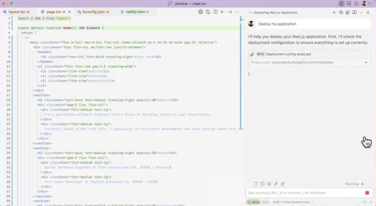Viewport: 376px width, 206px height.
Task: Open editor settings gear icon
Action: click(200, 12)
